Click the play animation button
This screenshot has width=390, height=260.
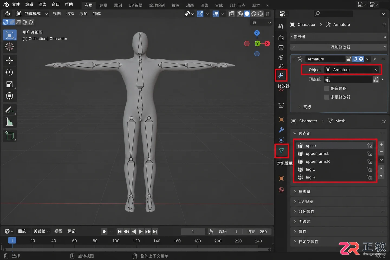point(141,232)
